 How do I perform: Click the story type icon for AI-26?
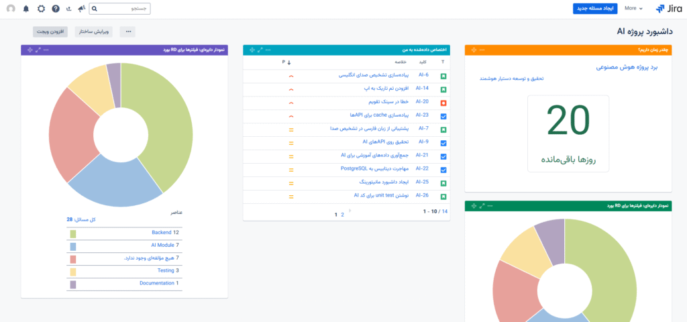(443, 197)
